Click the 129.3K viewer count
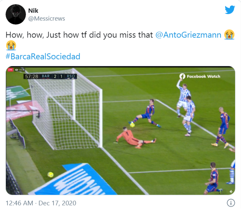 click(x=22, y=70)
